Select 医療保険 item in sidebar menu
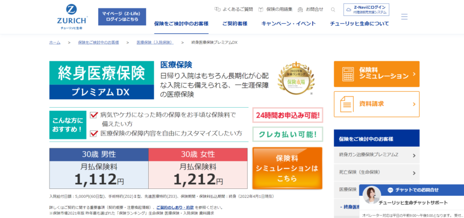464x218 pixels. tap(348, 189)
